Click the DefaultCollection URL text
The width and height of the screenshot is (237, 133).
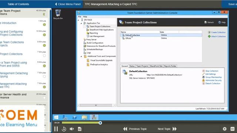coord(164,75)
